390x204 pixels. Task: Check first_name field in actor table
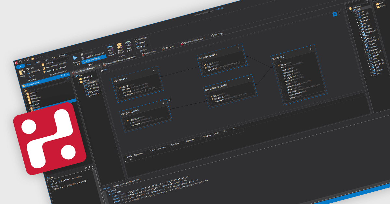pyautogui.click(x=118, y=91)
